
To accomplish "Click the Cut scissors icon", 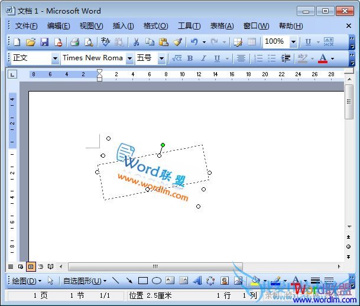I will 135,42.
